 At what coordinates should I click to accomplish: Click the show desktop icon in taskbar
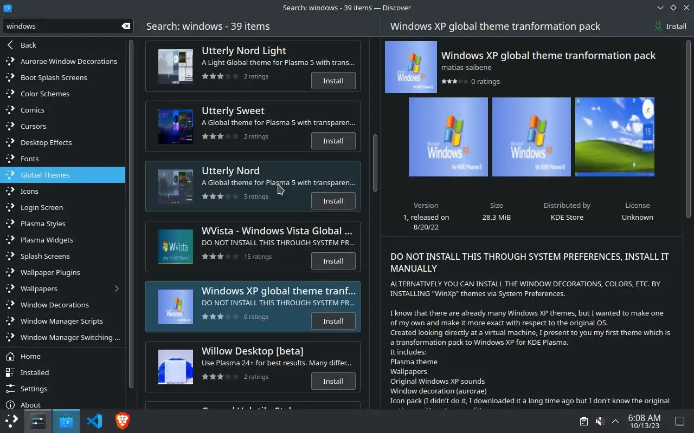680,421
